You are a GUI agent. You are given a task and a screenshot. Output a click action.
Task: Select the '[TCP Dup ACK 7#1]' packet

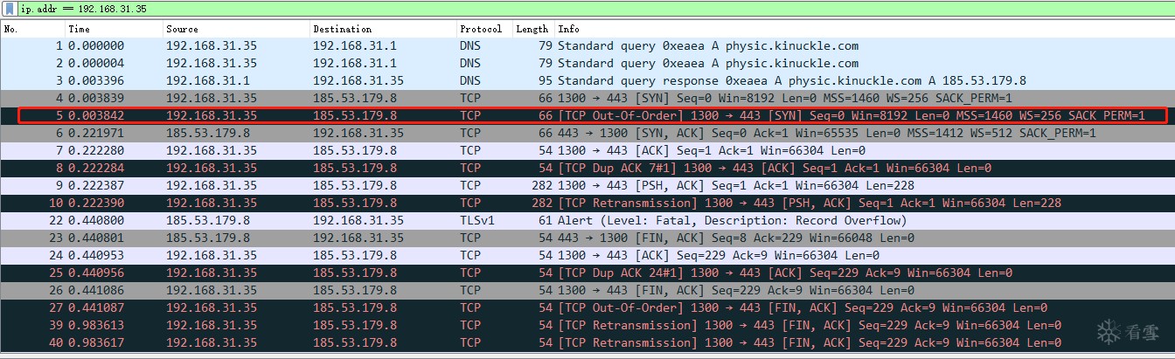[x=587, y=168]
